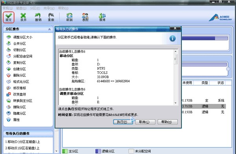Open the 教程 tutorial icon
Screen dimensions: 236x154
(x=85, y=17)
